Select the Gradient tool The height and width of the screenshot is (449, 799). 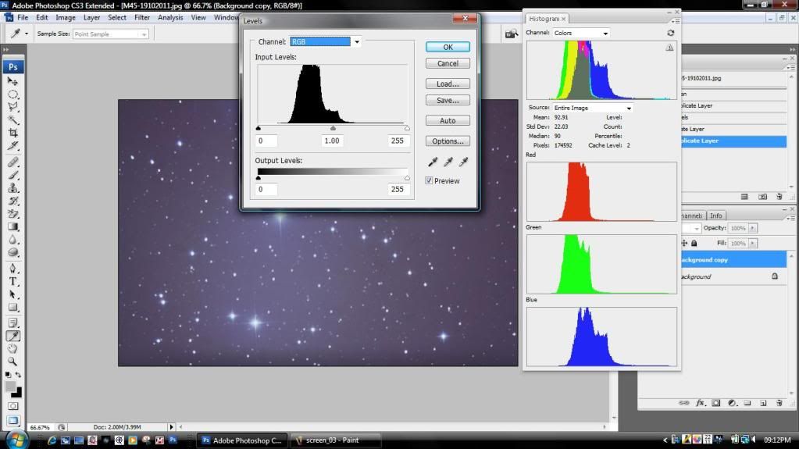pos(12,226)
